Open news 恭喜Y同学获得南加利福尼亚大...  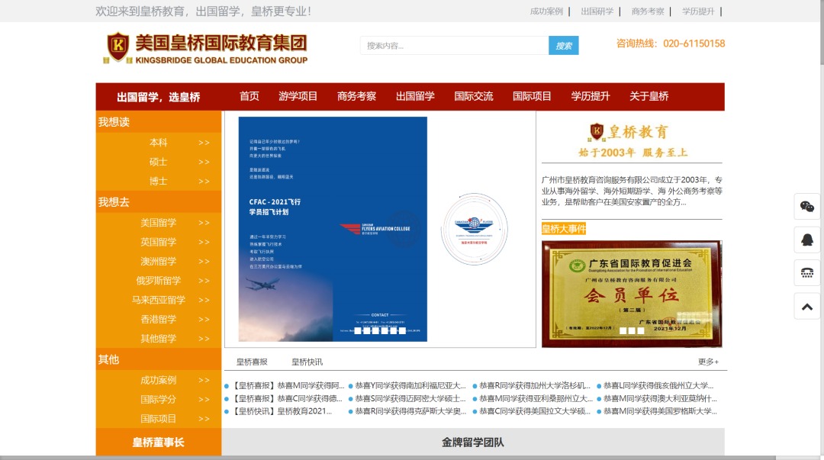(x=410, y=385)
